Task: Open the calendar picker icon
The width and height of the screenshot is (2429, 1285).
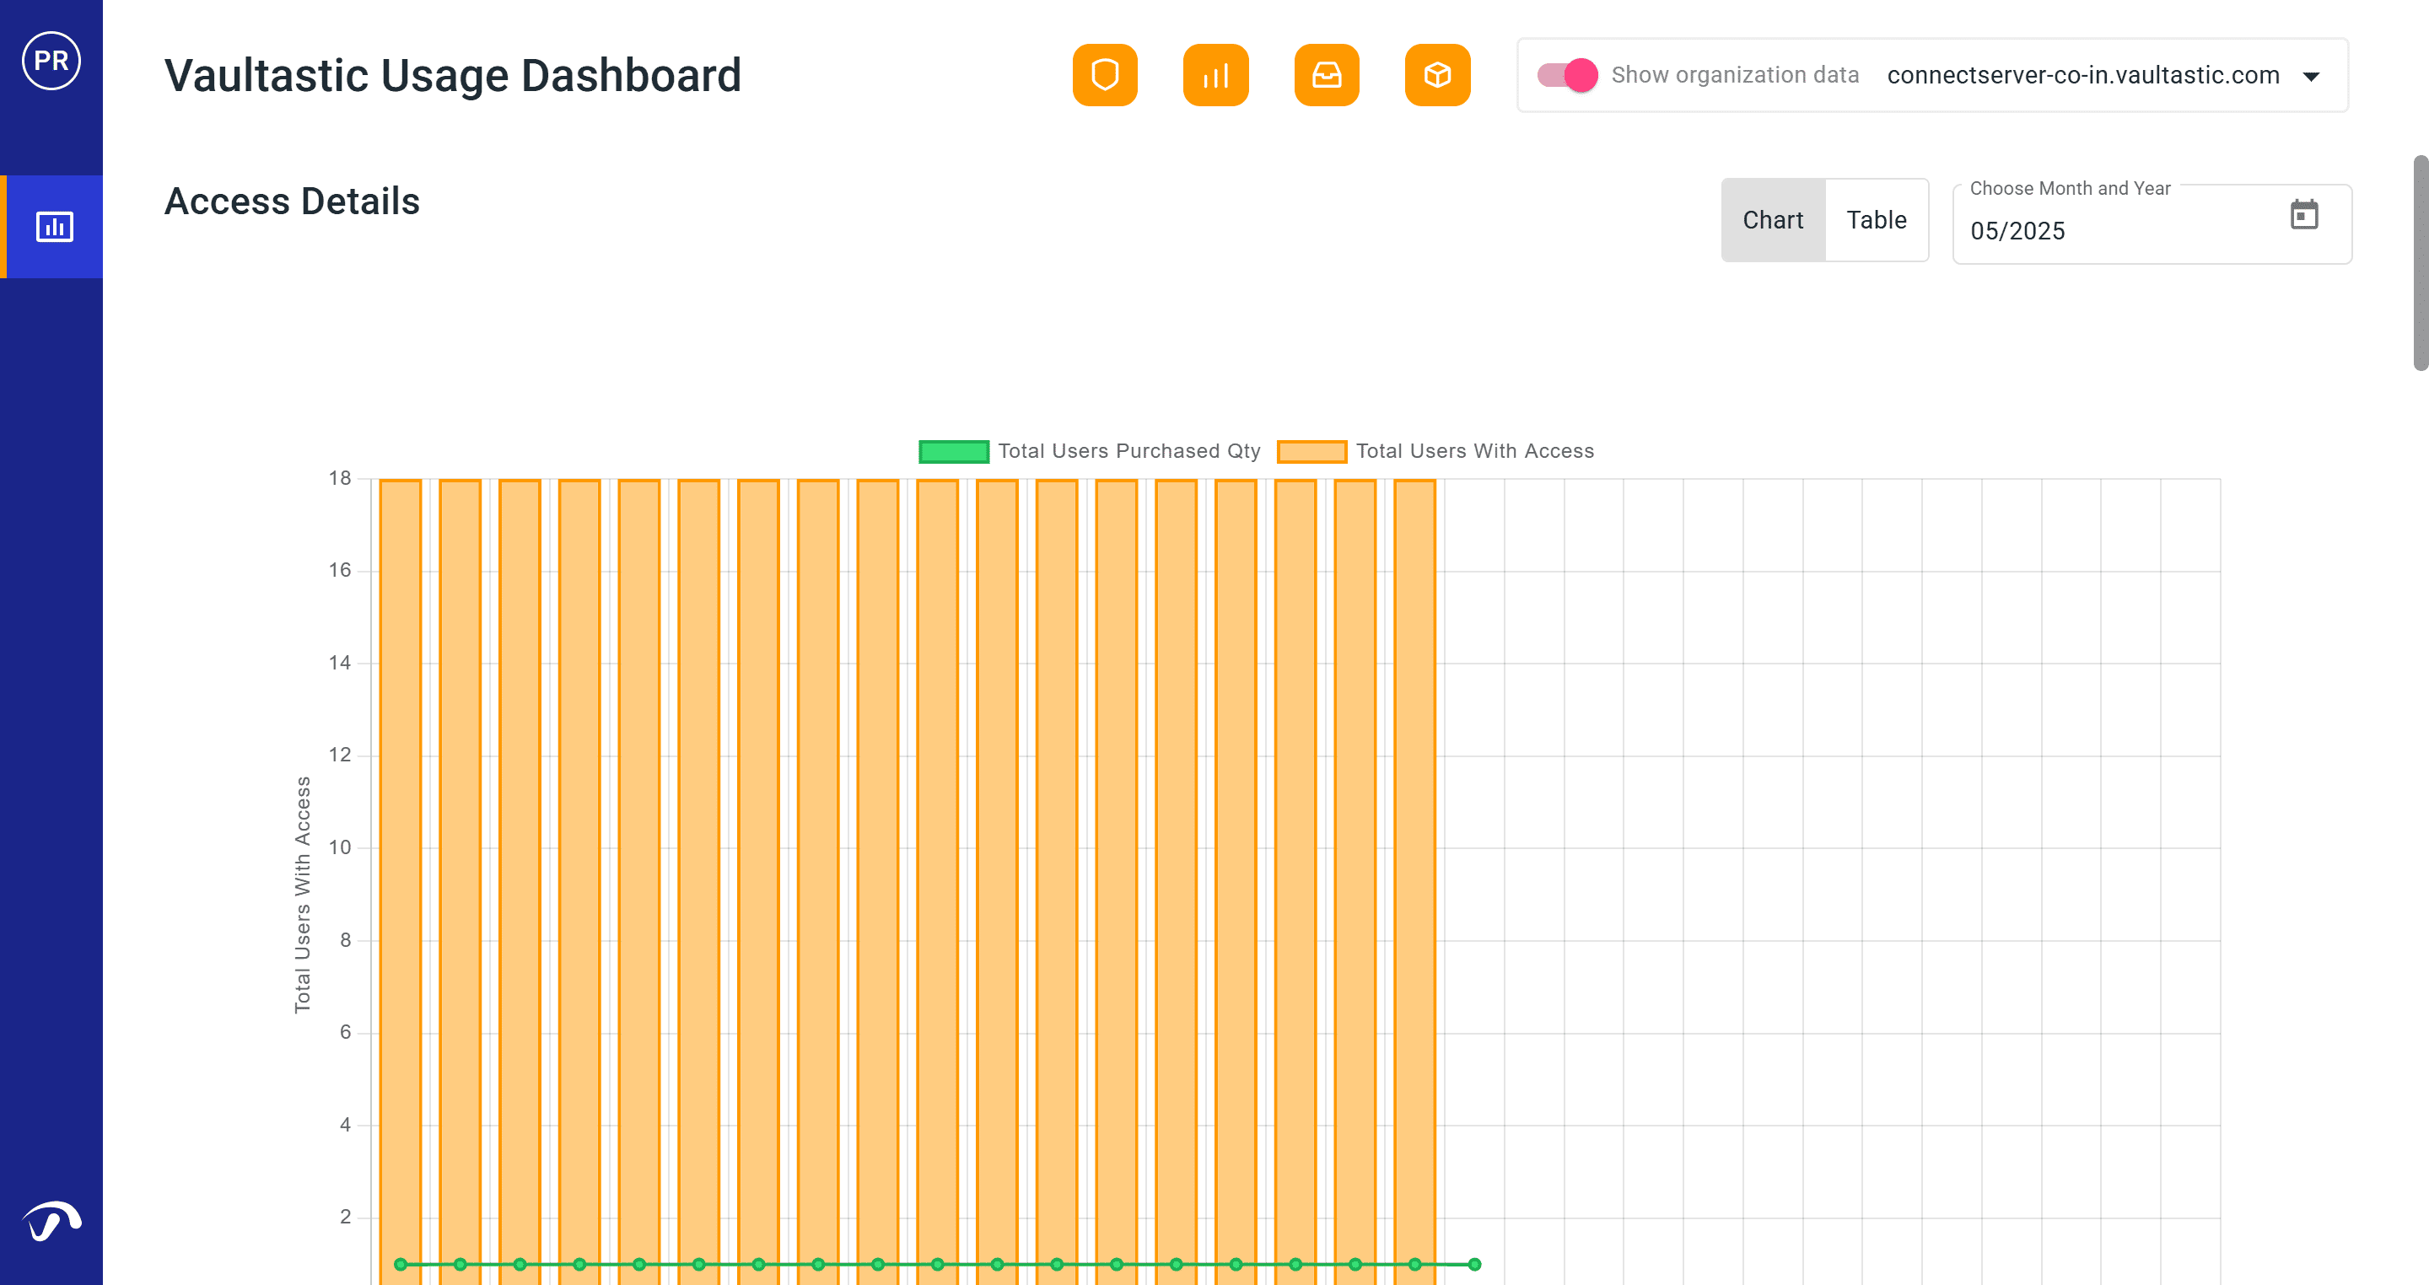Action: [x=2303, y=215]
